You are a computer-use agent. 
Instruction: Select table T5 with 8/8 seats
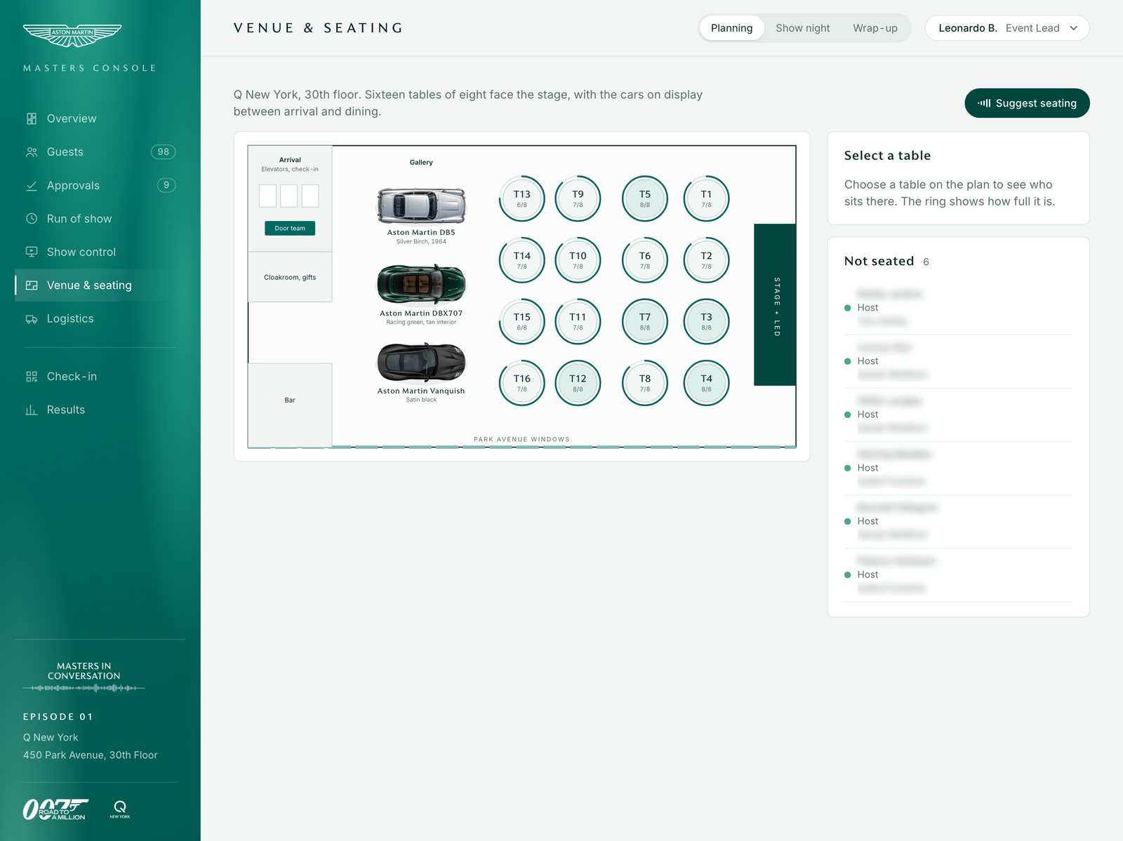tap(644, 199)
